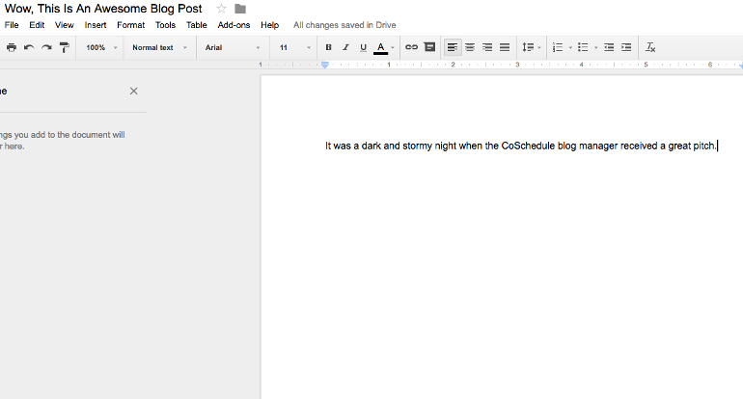Open the line spacing options

(x=531, y=47)
